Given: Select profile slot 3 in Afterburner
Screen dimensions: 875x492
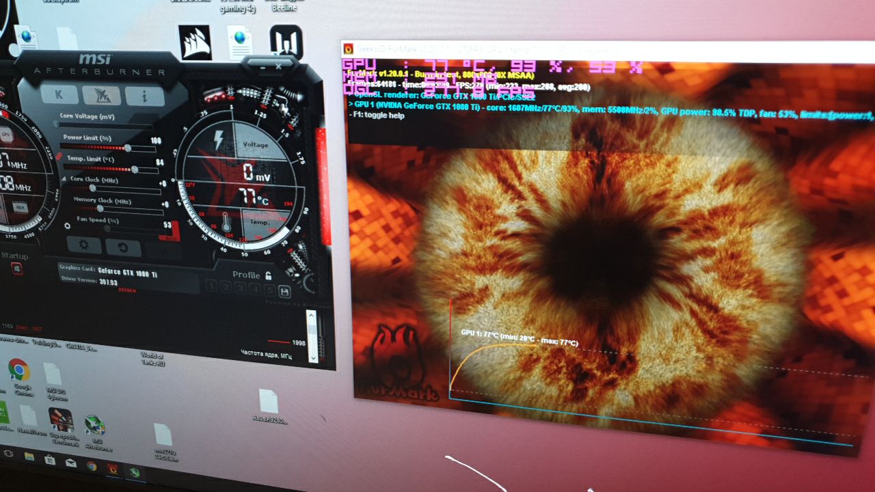Looking at the screenshot, I should tap(241, 289).
